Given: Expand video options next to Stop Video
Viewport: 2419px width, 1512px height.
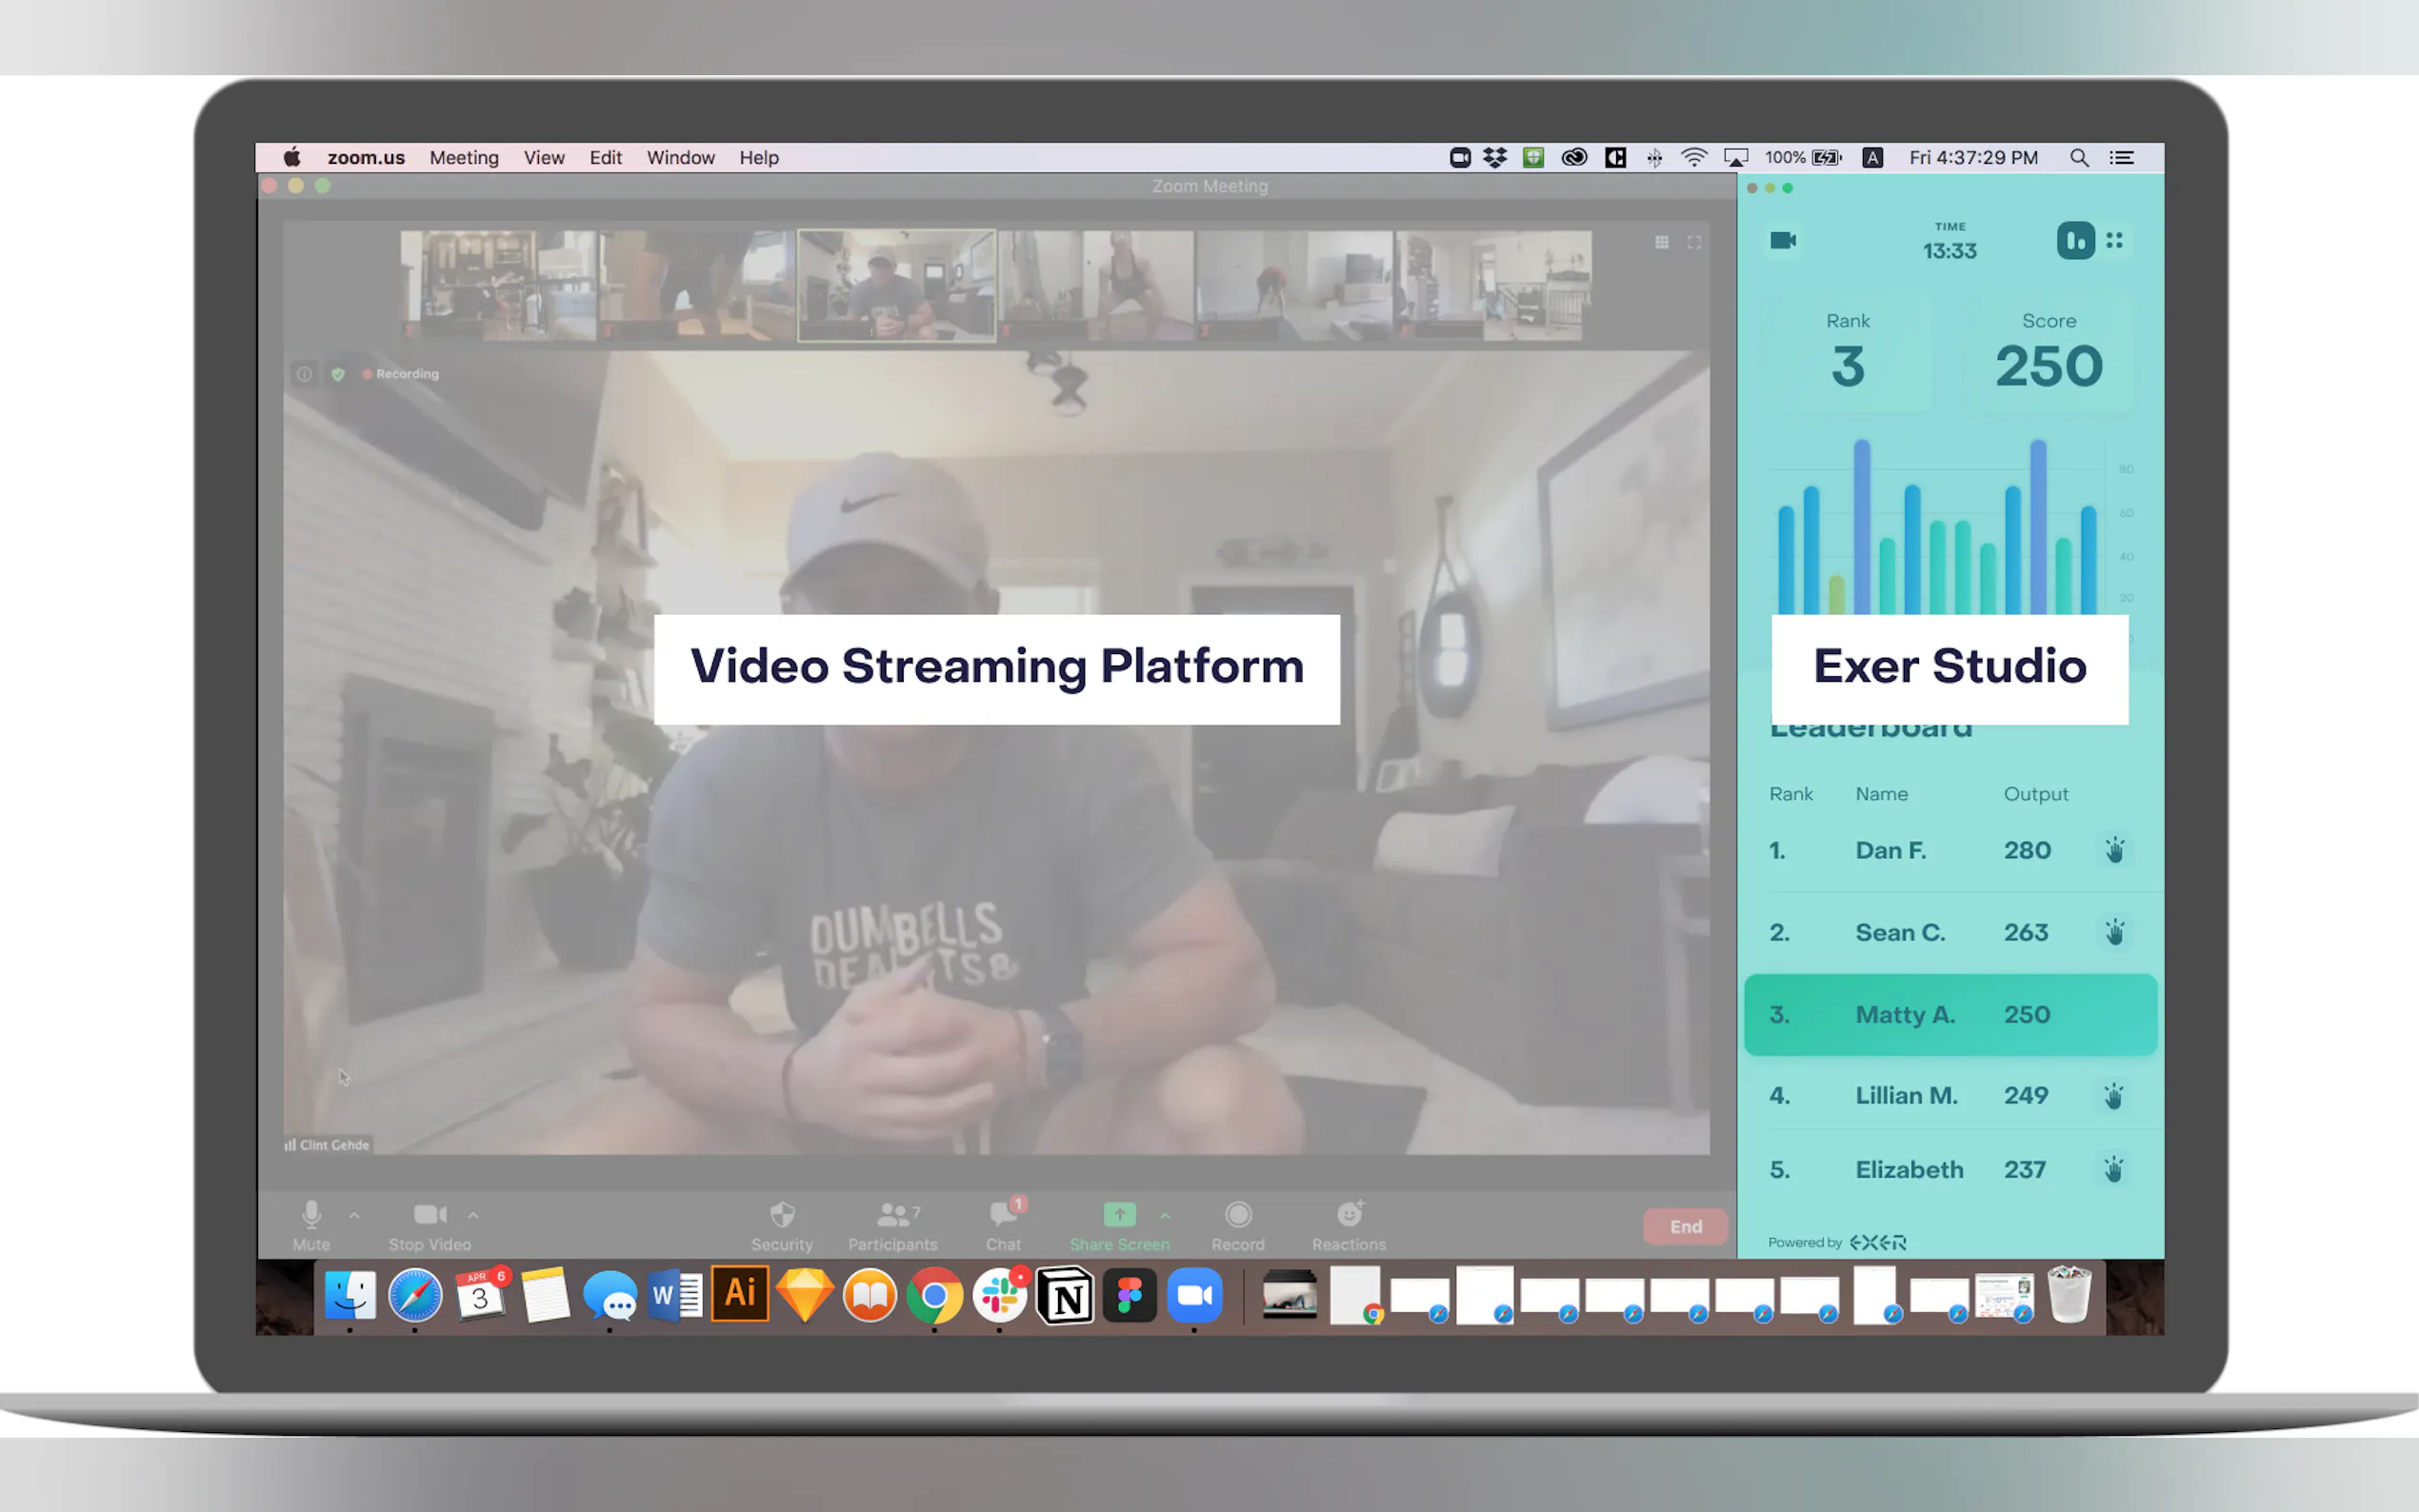Looking at the screenshot, I should (x=473, y=1215).
